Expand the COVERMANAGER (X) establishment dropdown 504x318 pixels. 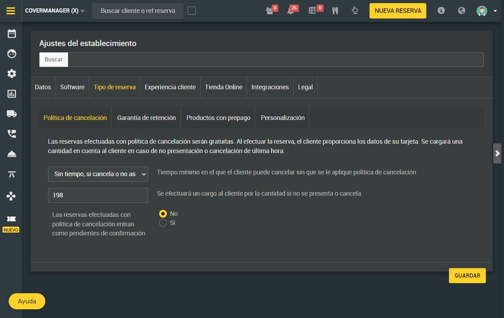point(55,11)
